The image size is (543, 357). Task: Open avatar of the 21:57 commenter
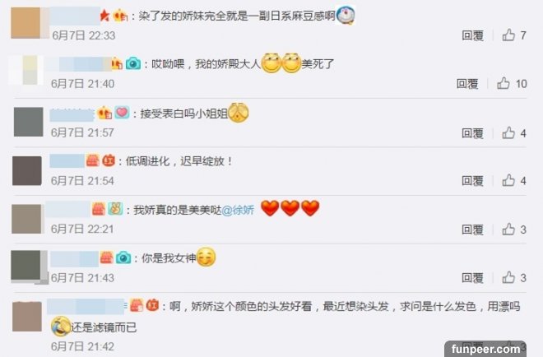29,122
